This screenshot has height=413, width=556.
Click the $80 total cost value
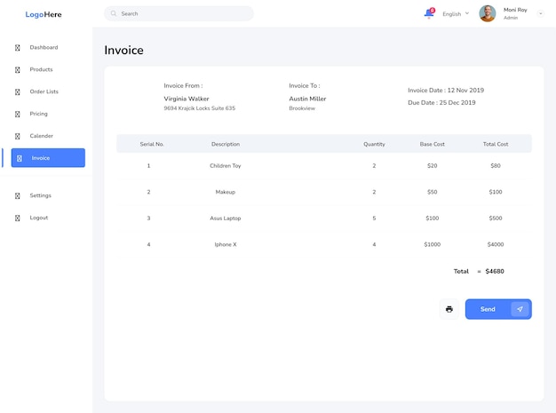[496, 165]
